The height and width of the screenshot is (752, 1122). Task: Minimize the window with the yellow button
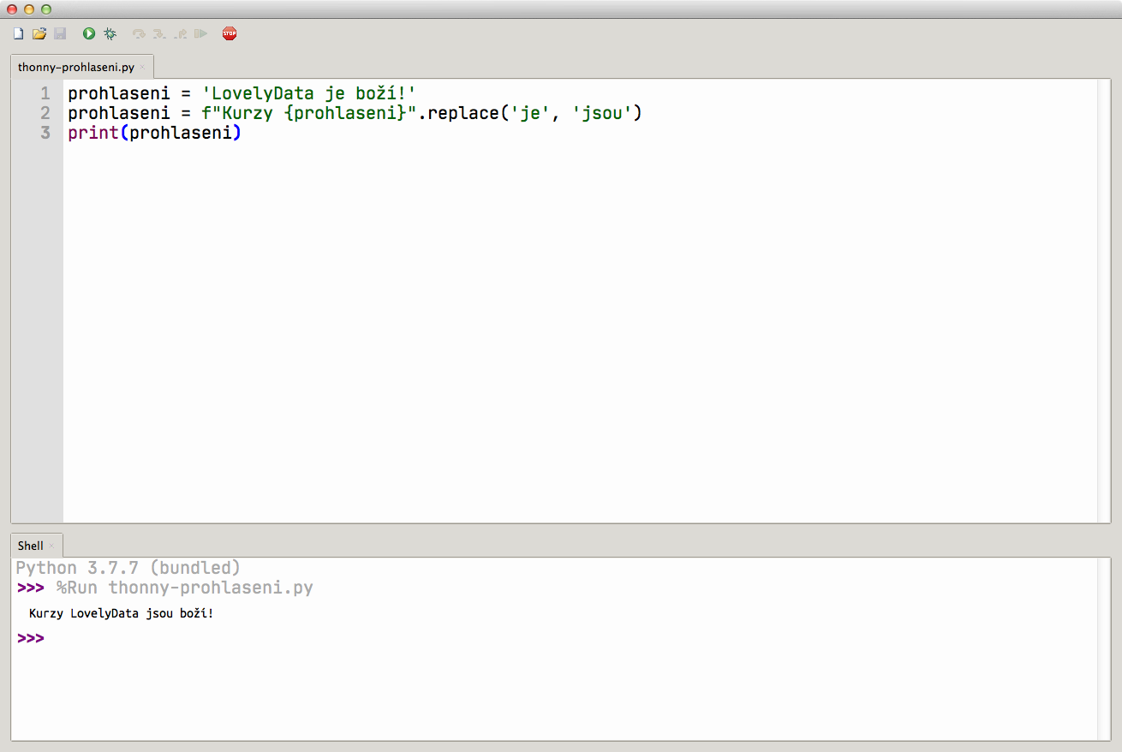pos(29,9)
